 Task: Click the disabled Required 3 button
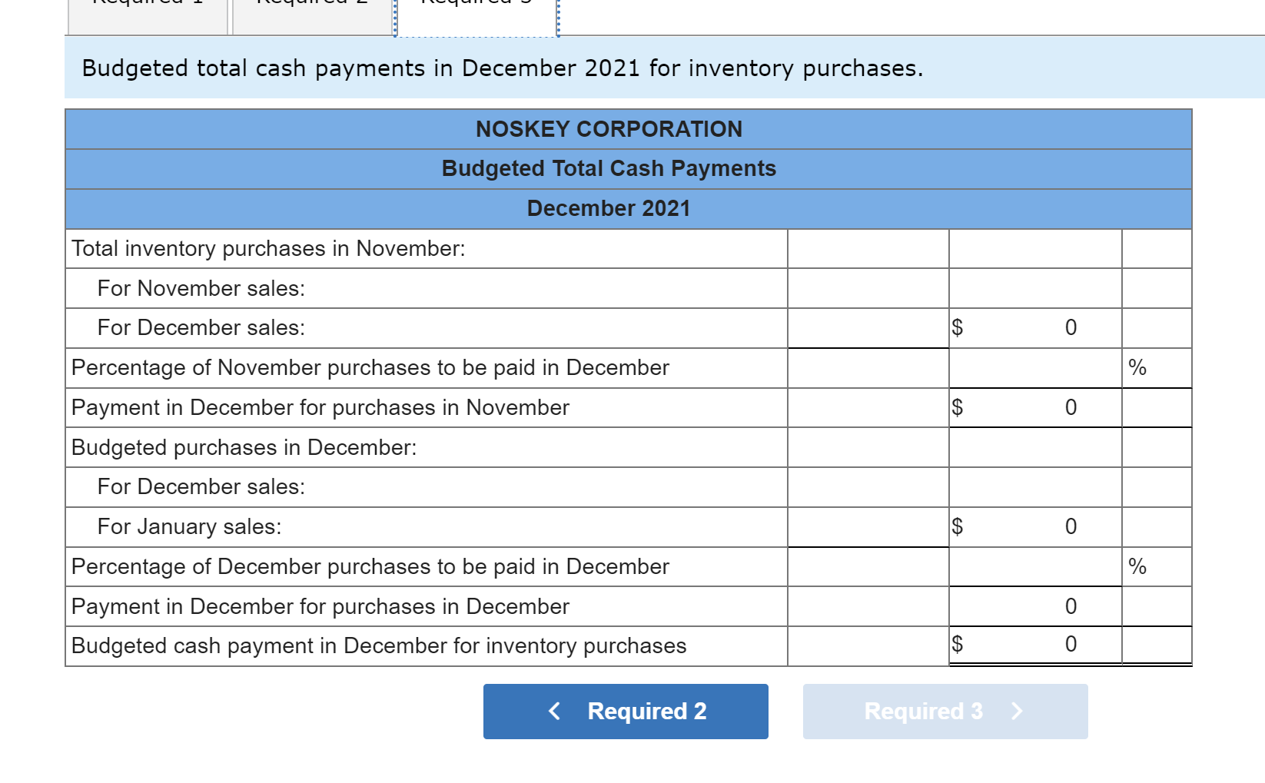coord(945,711)
